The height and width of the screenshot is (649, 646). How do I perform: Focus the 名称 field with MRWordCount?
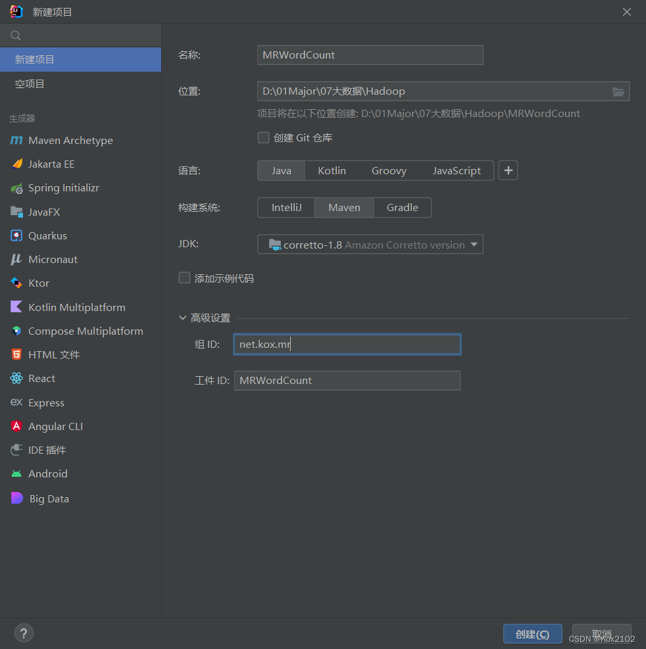[370, 55]
